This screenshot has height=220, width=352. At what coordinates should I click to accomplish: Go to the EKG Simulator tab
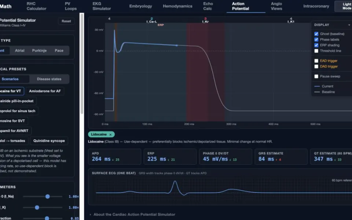click(x=102, y=6)
